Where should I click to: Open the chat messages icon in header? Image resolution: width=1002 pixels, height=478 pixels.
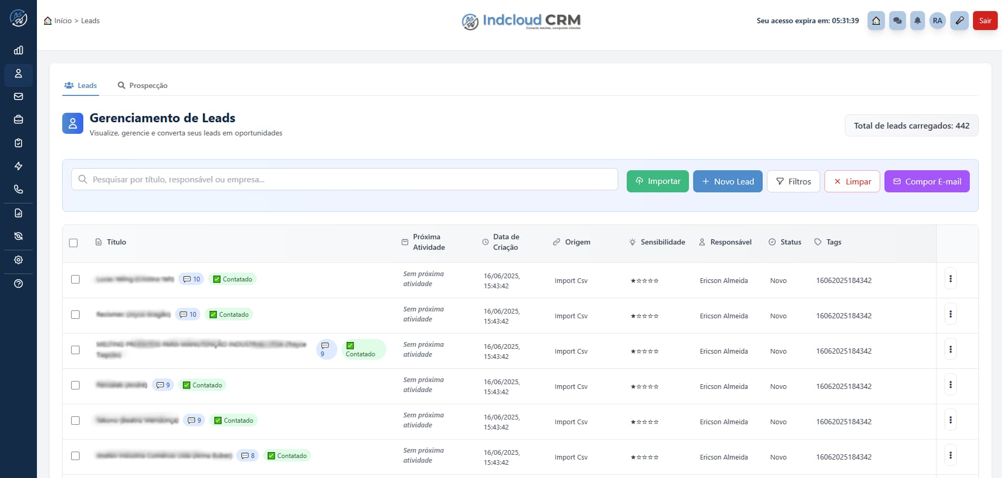897,21
